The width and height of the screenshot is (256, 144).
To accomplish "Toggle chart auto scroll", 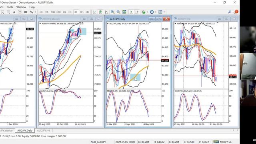I will click(x=131, y=12).
